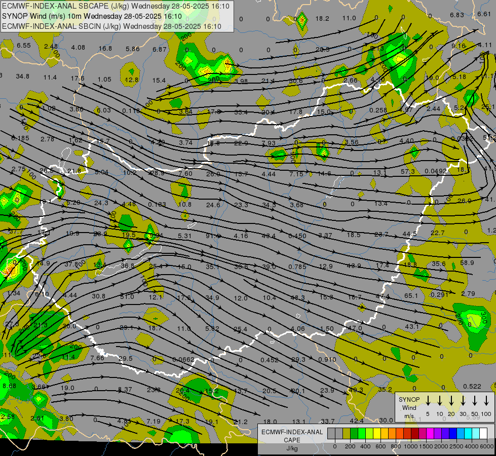
Task: Pick the olive swatch in CAPE legend
Action: [347, 434]
